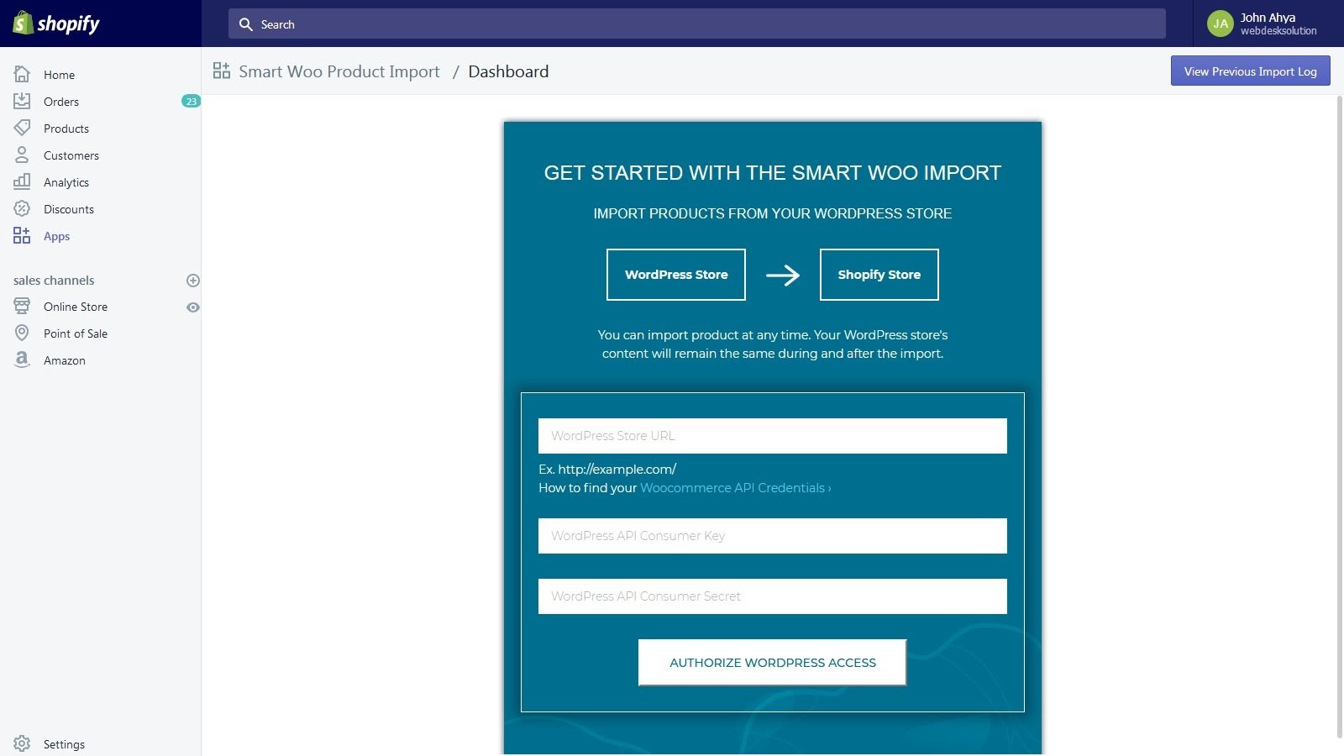
Task: Open Orders in the sidebar
Action: point(61,102)
